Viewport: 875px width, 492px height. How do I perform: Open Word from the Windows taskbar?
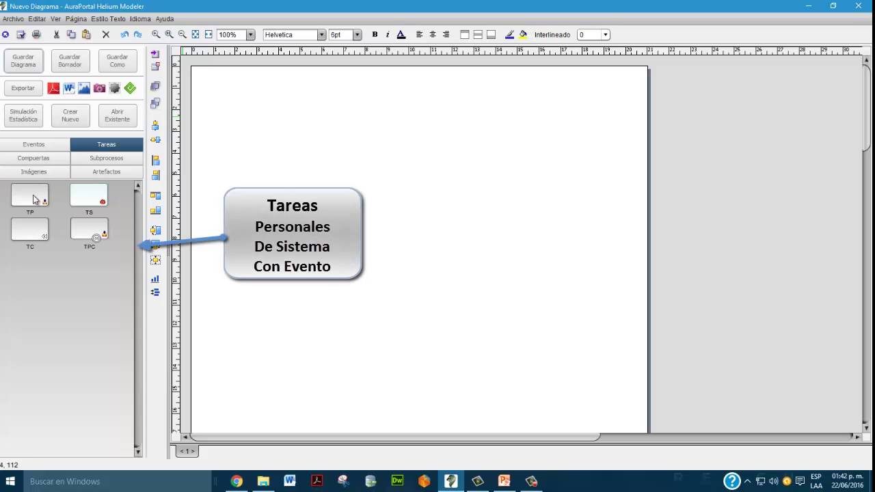[x=290, y=481]
